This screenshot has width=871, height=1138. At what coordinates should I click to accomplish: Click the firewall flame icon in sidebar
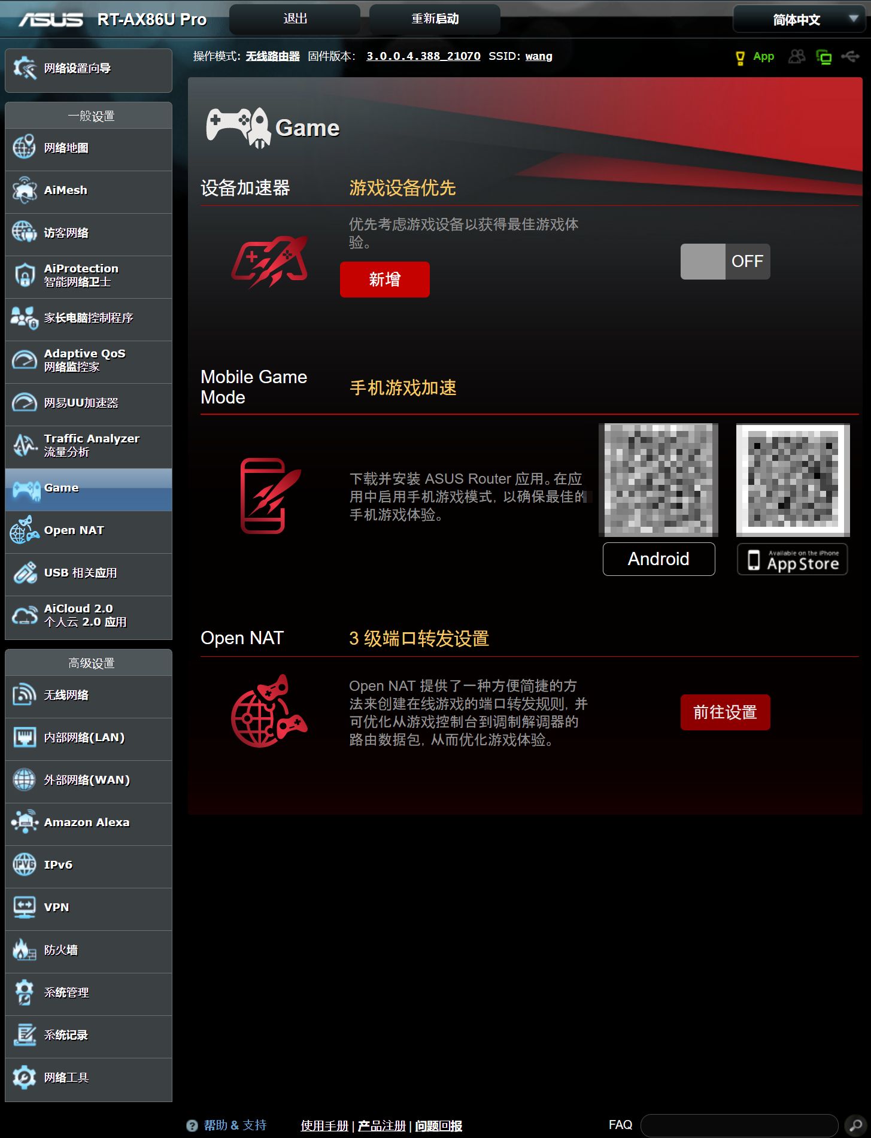pos(25,949)
